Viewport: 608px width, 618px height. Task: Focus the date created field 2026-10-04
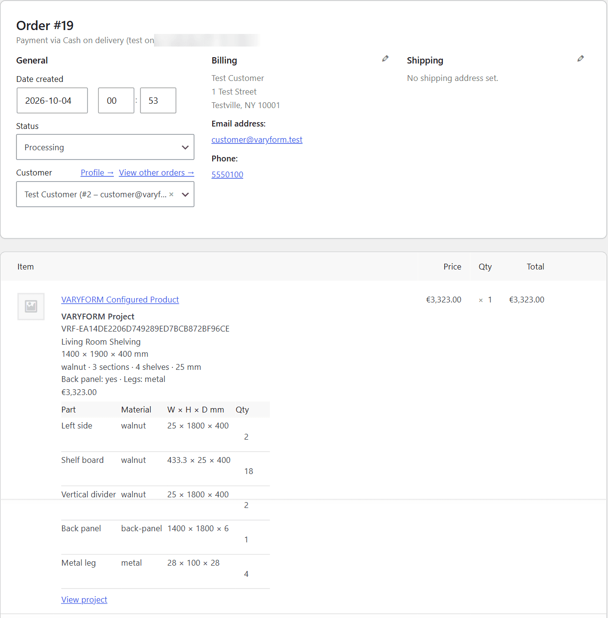point(52,100)
